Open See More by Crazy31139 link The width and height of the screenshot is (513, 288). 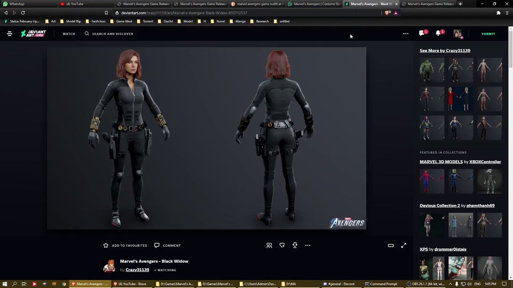pos(445,50)
